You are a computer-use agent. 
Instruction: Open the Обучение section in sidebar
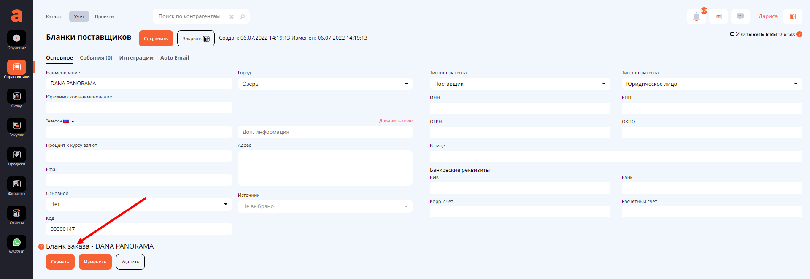16,38
